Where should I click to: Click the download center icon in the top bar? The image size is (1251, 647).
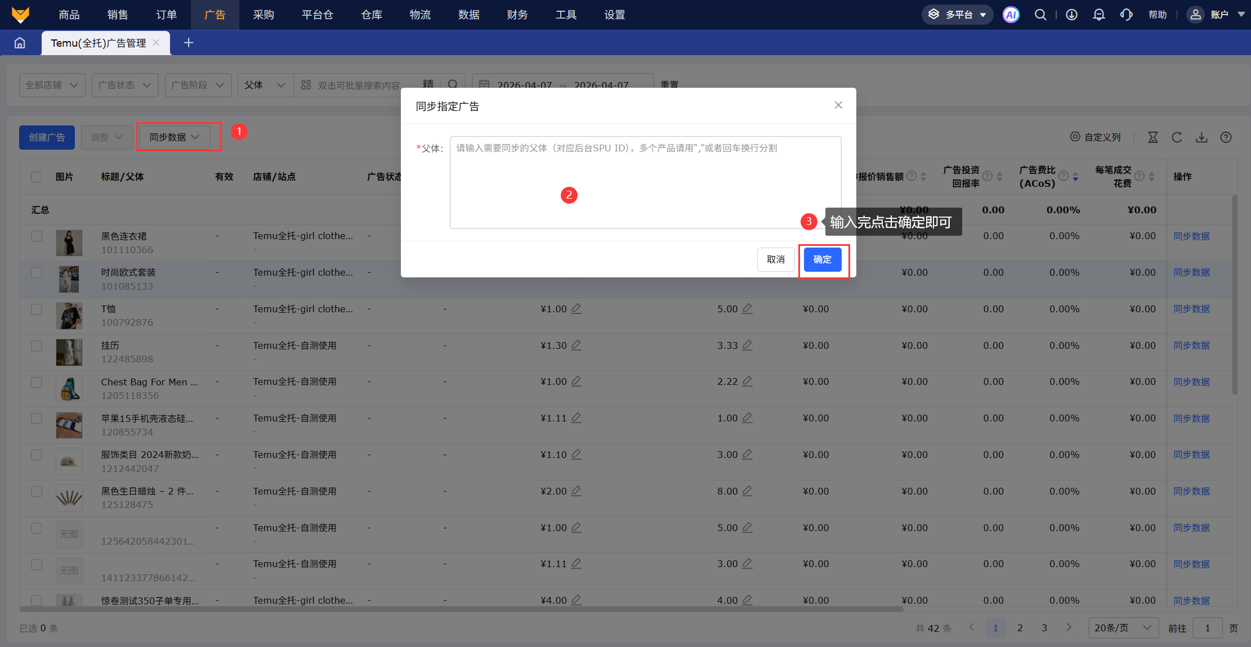pos(1071,15)
